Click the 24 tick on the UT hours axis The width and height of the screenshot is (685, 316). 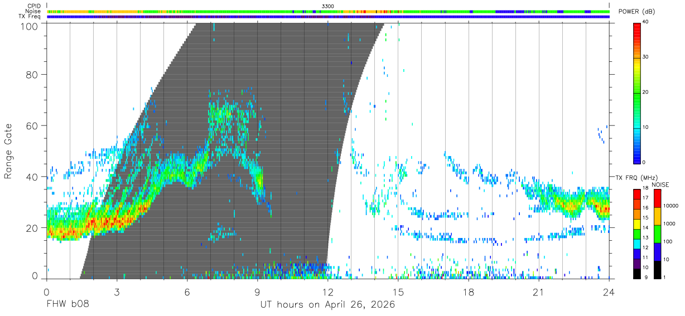coord(609,291)
